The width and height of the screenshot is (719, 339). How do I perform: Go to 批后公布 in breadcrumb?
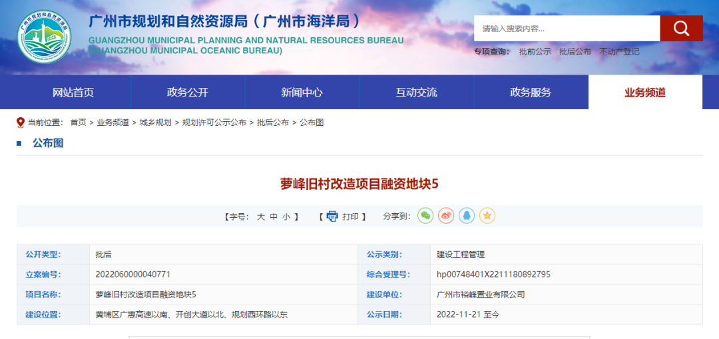pyautogui.click(x=273, y=123)
